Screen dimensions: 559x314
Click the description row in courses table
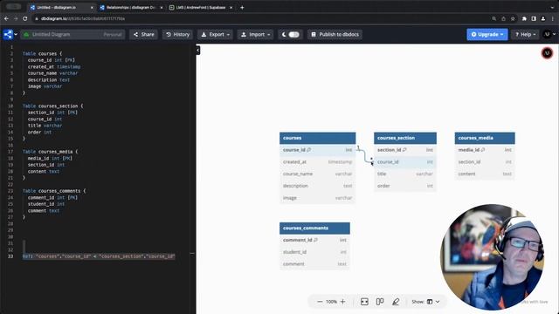point(317,186)
